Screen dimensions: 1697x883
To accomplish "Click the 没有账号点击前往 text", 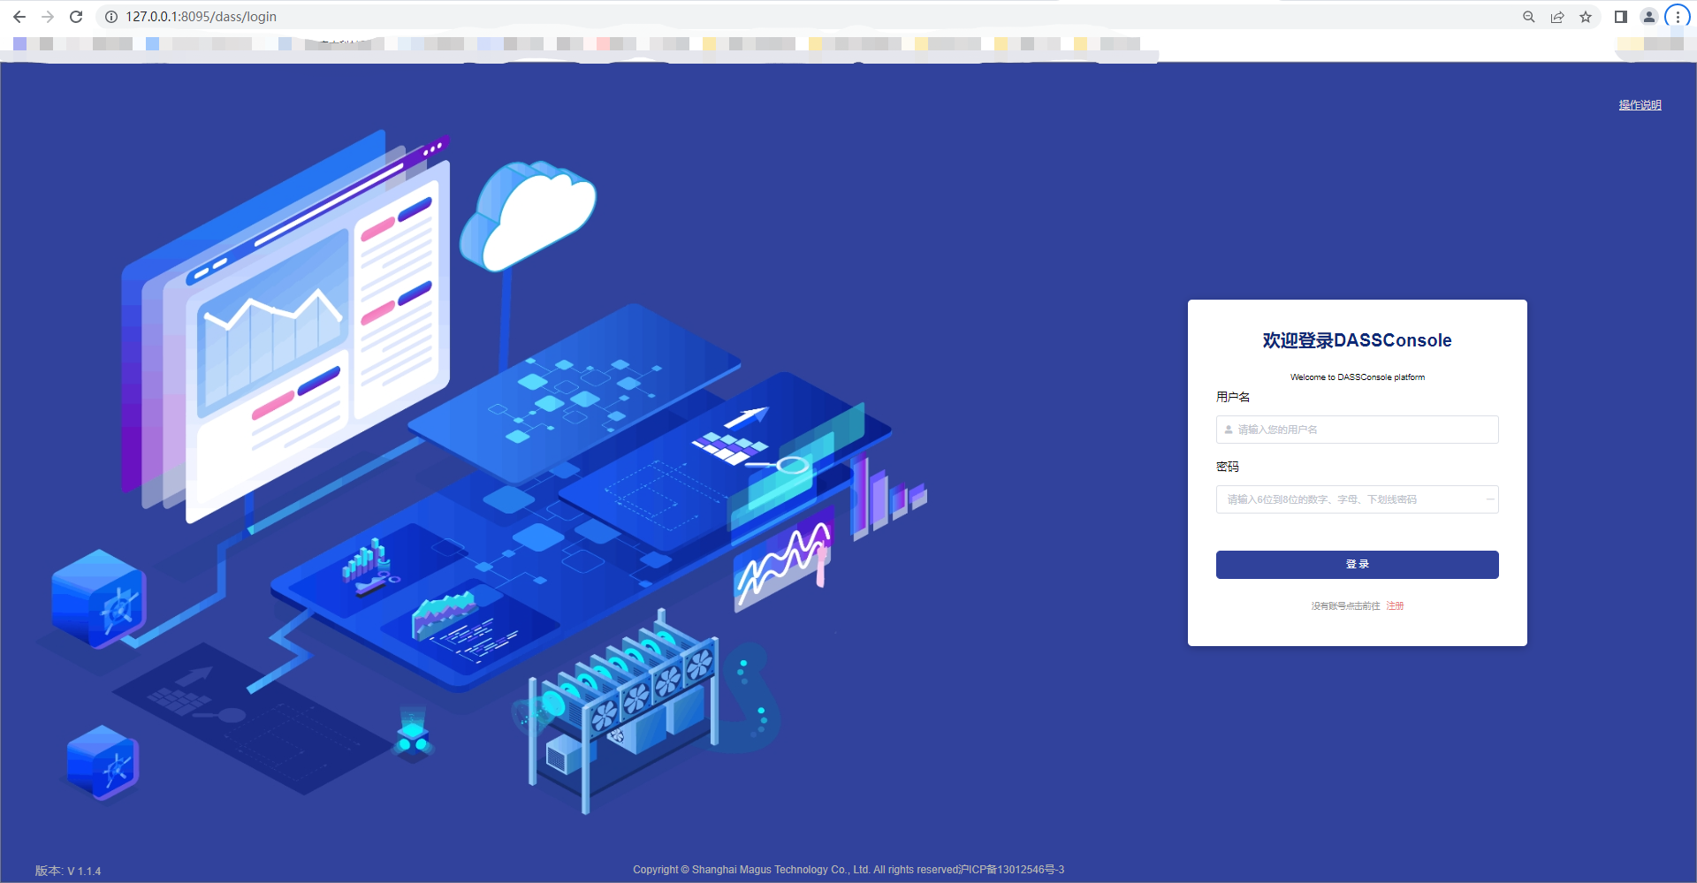I will click(1345, 606).
